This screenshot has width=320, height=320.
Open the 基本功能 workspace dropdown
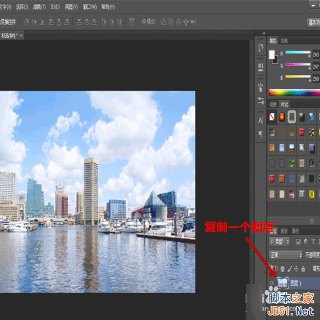click(x=313, y=22)
